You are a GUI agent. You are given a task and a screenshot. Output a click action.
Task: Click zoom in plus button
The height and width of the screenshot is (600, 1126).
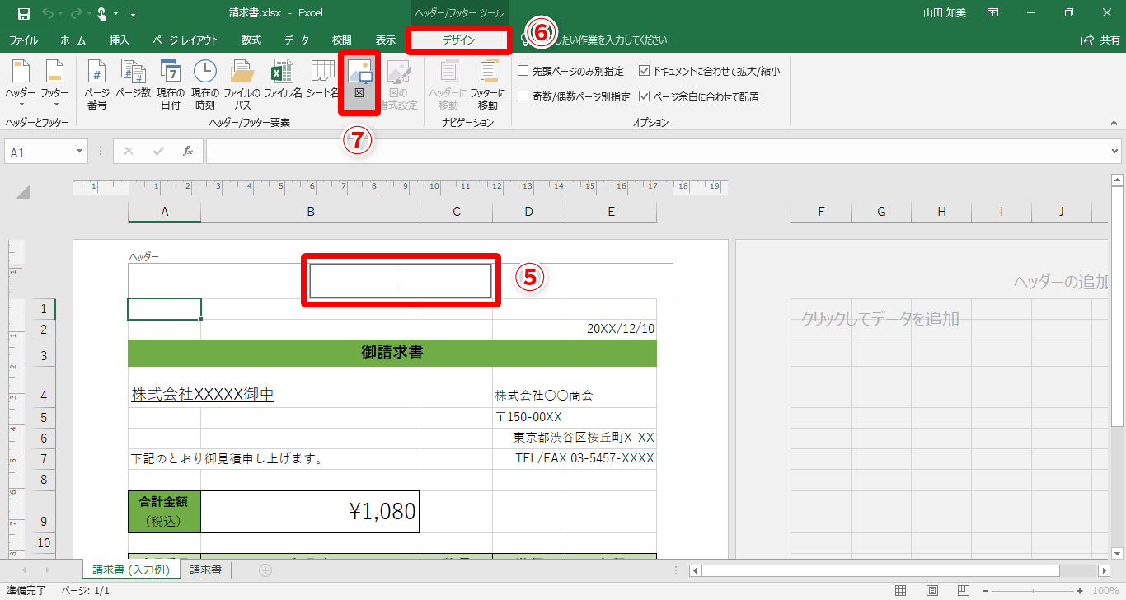(1081, 591)
